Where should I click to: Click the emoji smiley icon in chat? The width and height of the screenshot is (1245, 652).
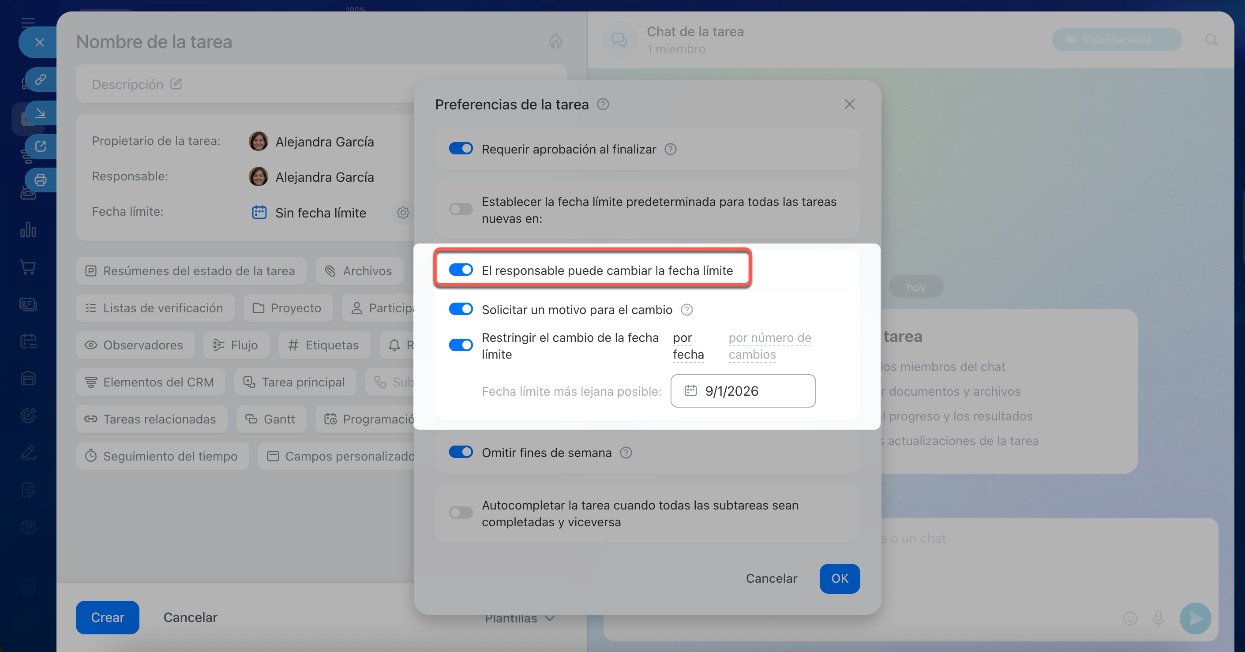(1130, 618)
